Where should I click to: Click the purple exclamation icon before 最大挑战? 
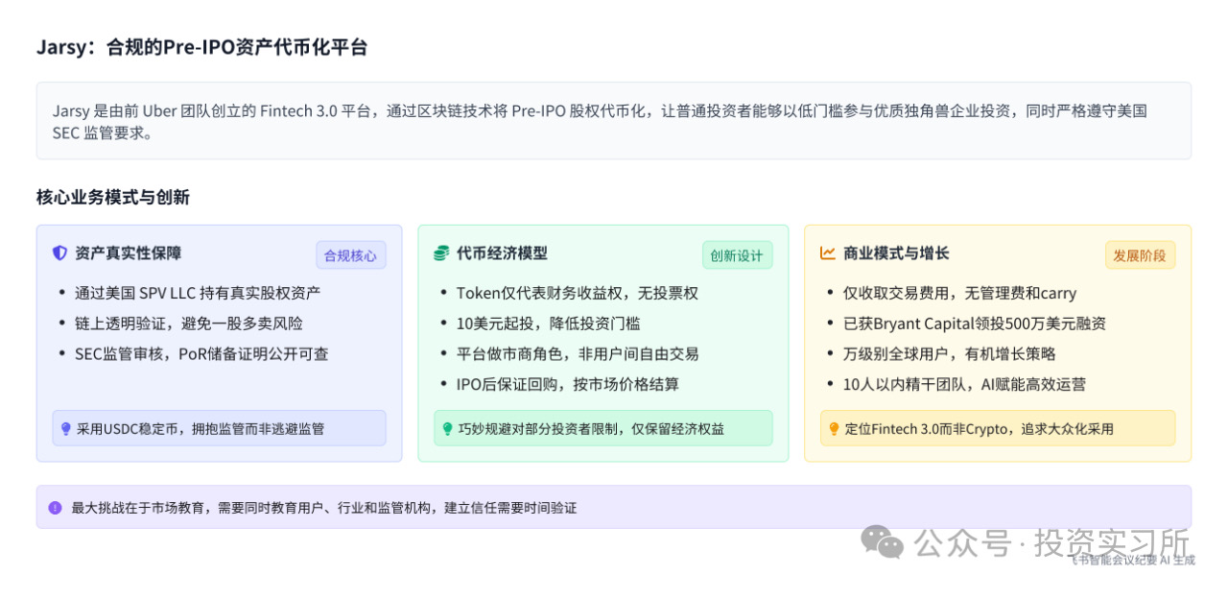tap(56, 508)
